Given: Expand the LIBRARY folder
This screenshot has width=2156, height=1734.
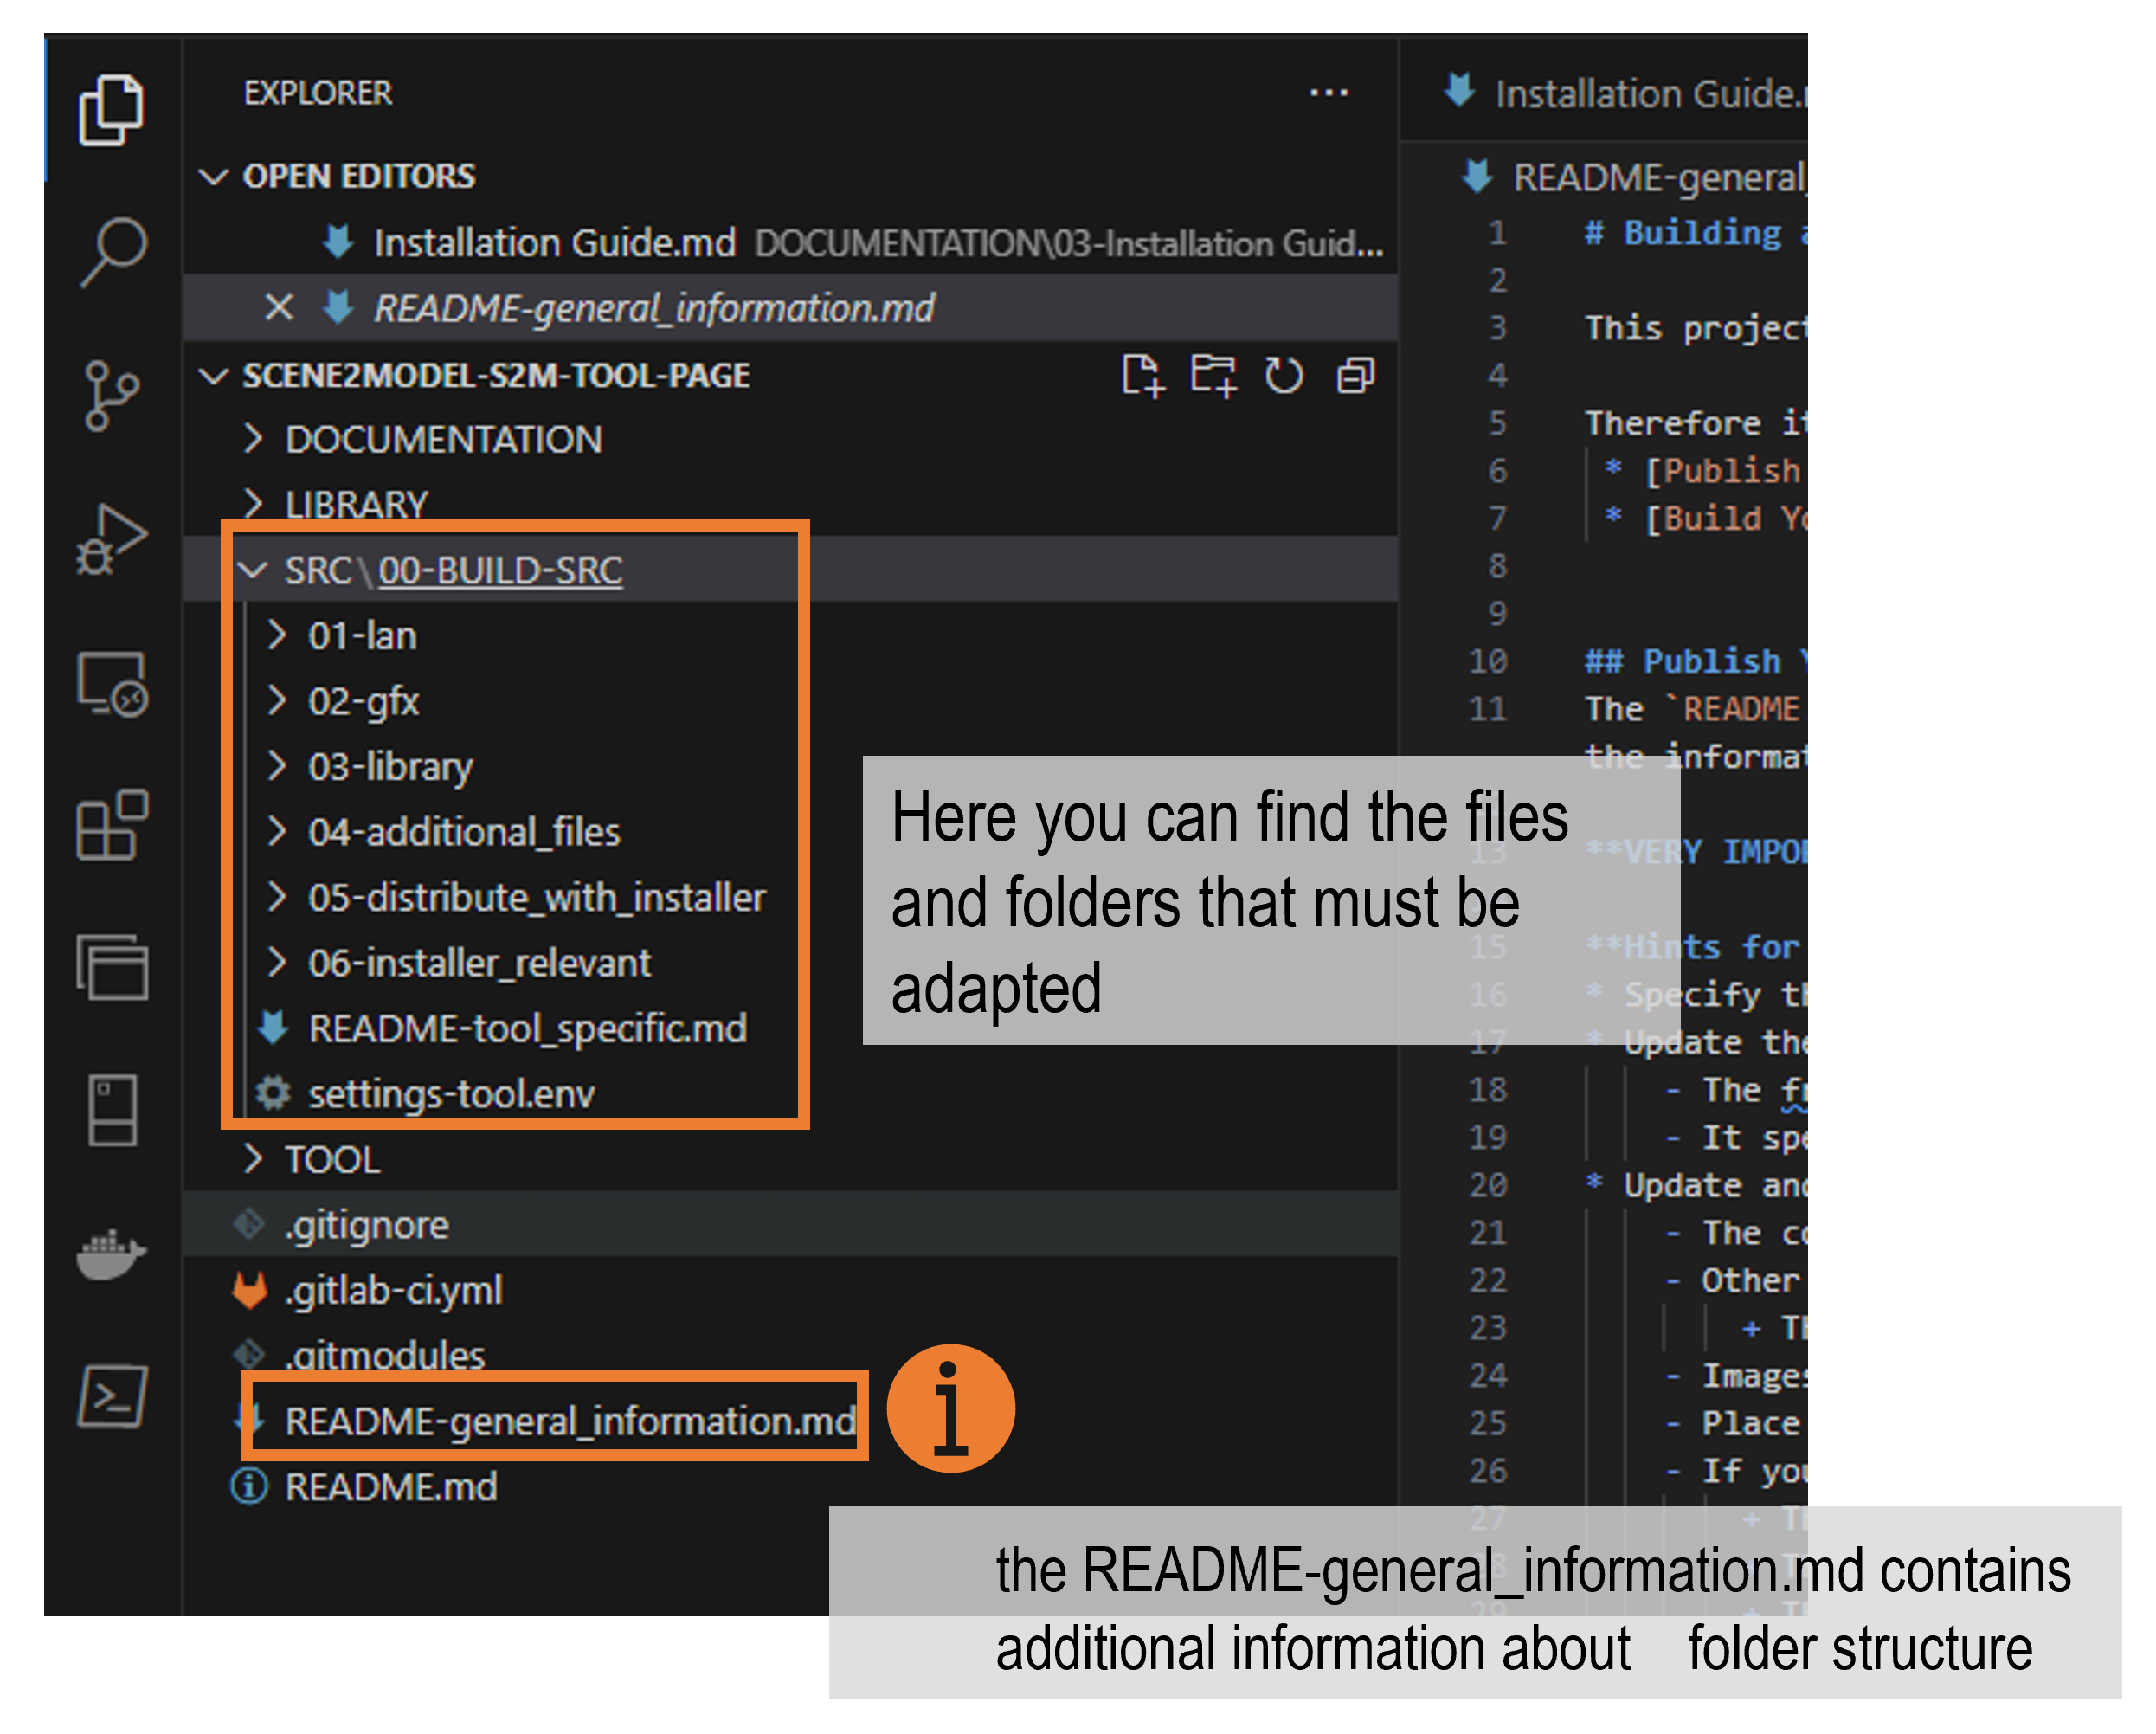Looking at the screenshot, I should (x=254, y=504).
